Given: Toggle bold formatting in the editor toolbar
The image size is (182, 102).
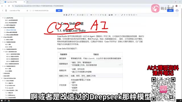Looking at the screenshot, I should [67, 15].
